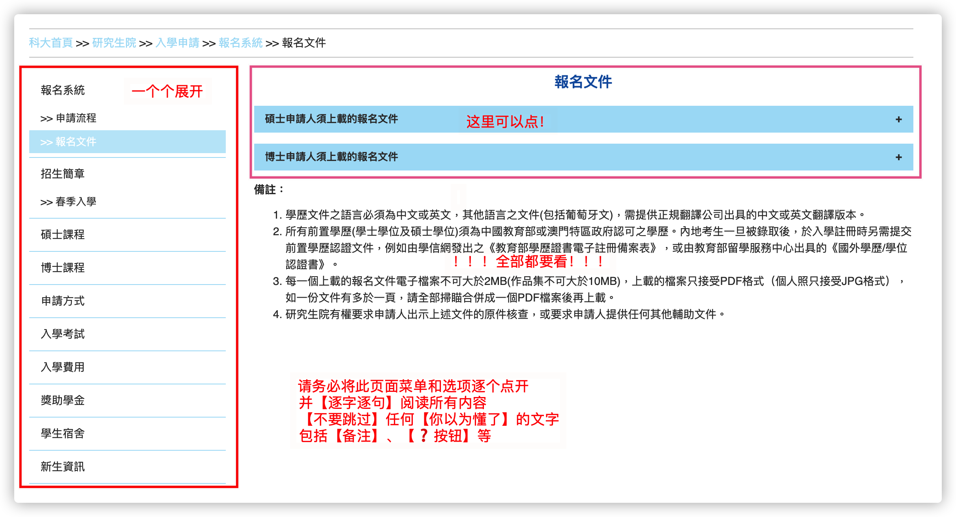956x517 pixels.
Task: View 獎助學金 sidebar item
Action: point(63,400)
